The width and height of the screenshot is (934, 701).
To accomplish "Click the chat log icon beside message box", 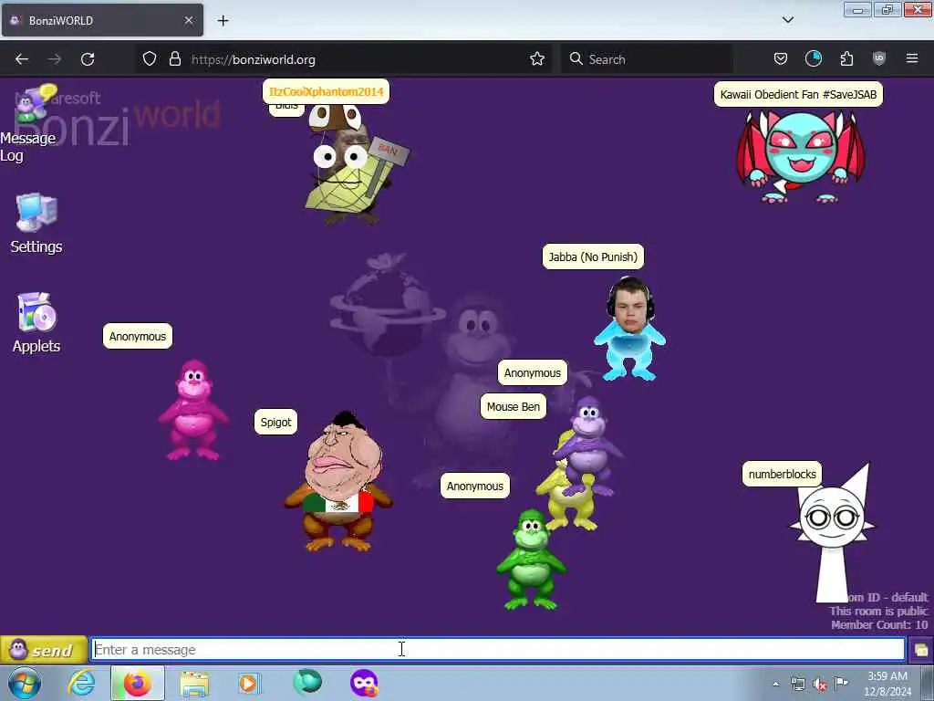I will click(921, 650).
